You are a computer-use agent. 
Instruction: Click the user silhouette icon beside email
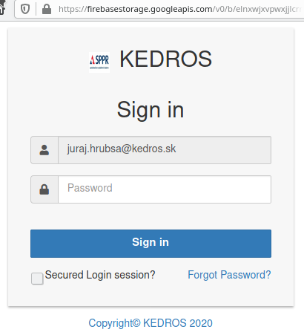pos(44,150)
